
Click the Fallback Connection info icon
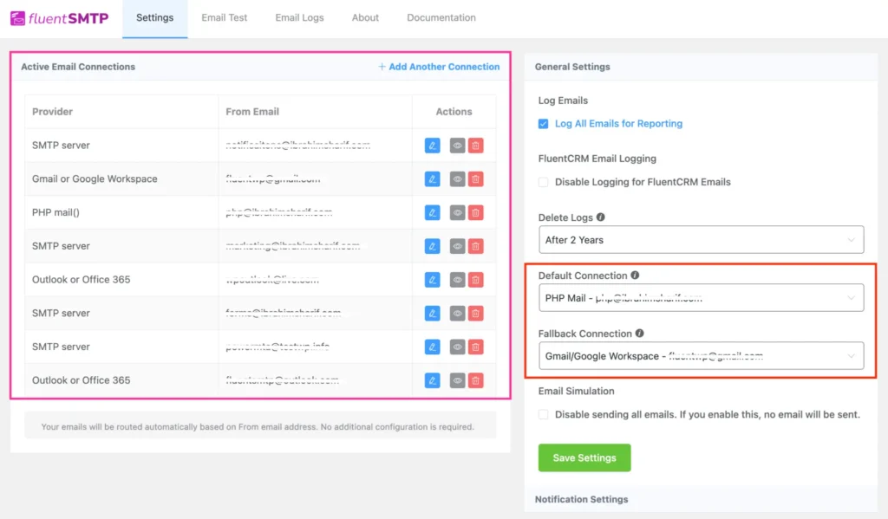click(x=639, y=334)
